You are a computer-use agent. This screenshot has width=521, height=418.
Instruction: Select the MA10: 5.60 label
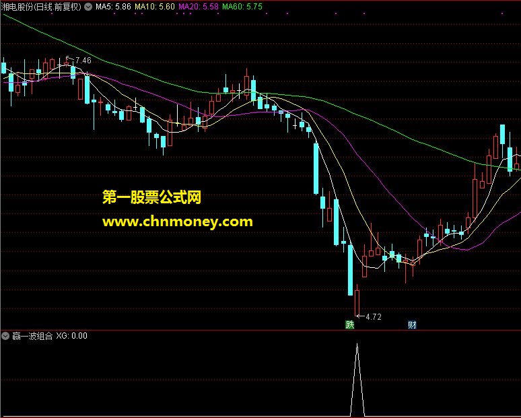tap(155, 7)
